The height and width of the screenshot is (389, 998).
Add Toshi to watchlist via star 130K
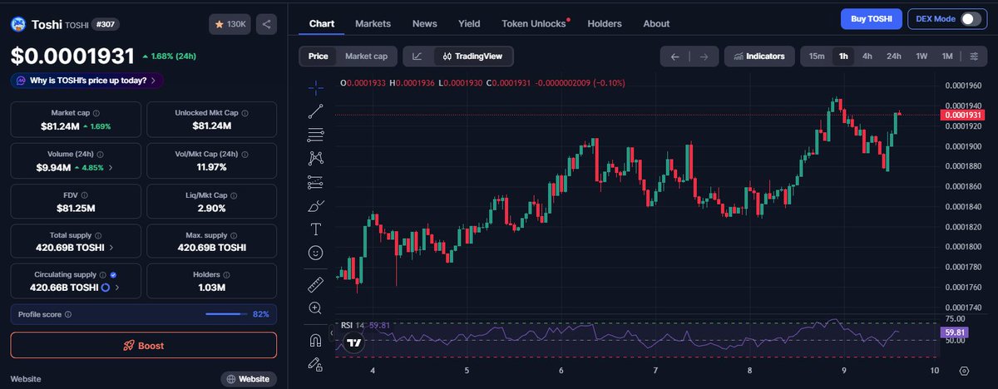[x=230, y=24]
